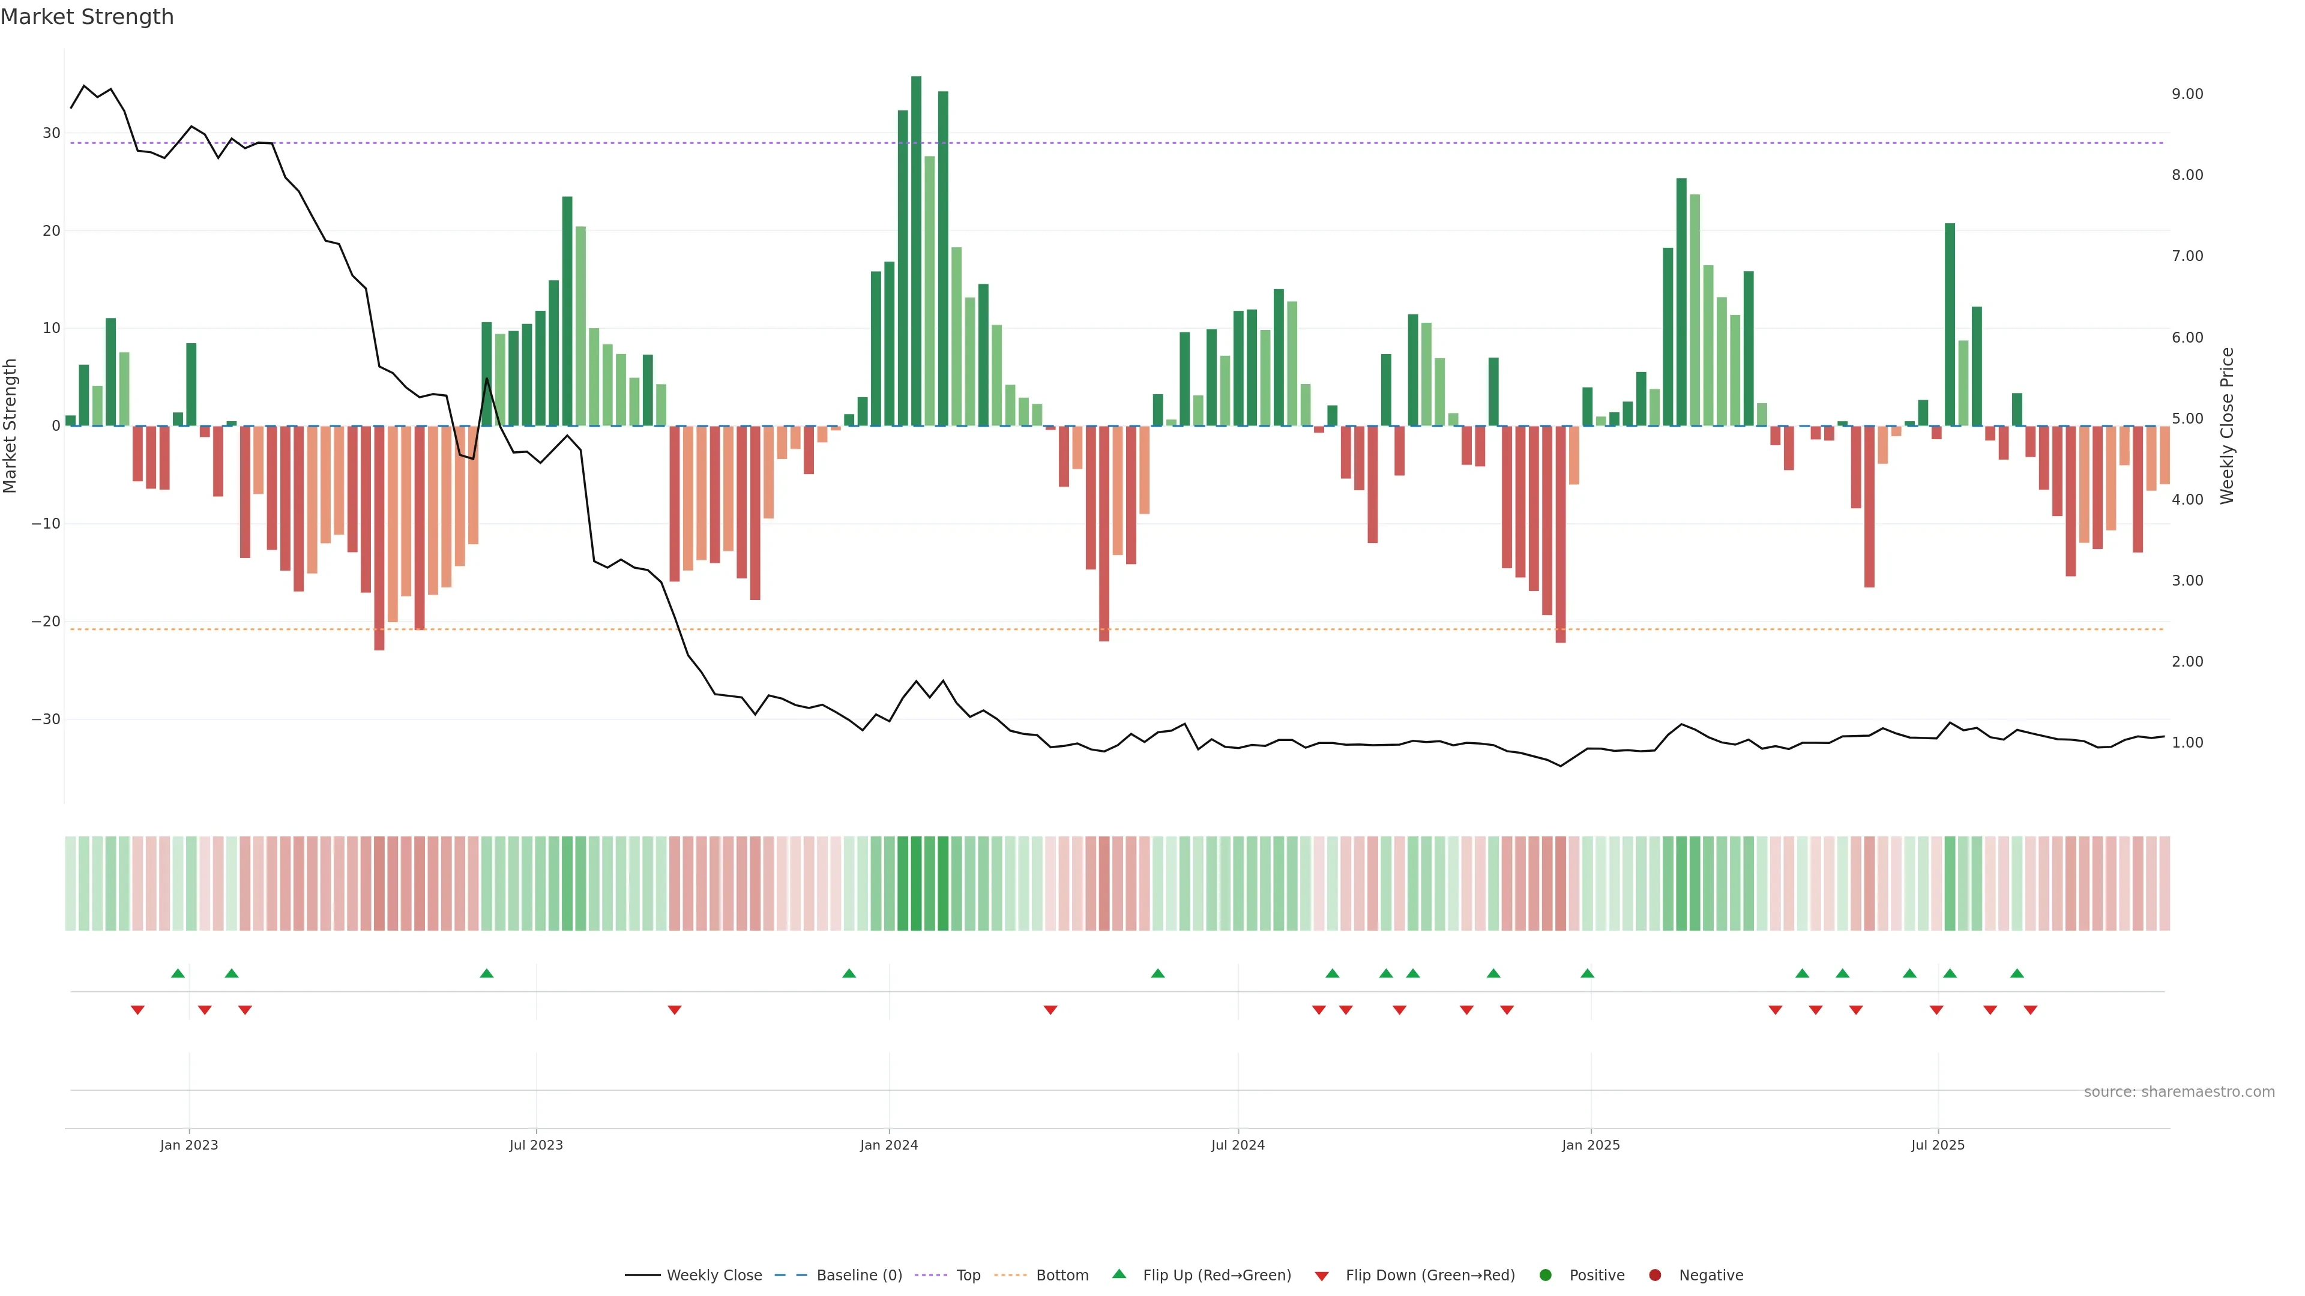Click the Negative red circle legend icon
Screen dimensions: 2305x1296
tap(1654, 1276)
